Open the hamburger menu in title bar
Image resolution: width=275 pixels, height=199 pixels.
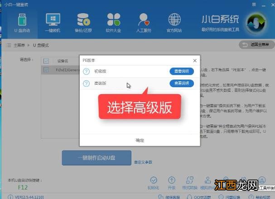tap(254, 5)
